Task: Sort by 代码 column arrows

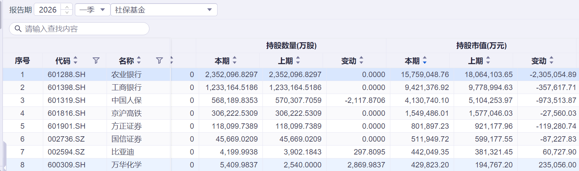Action: [76, 61]
